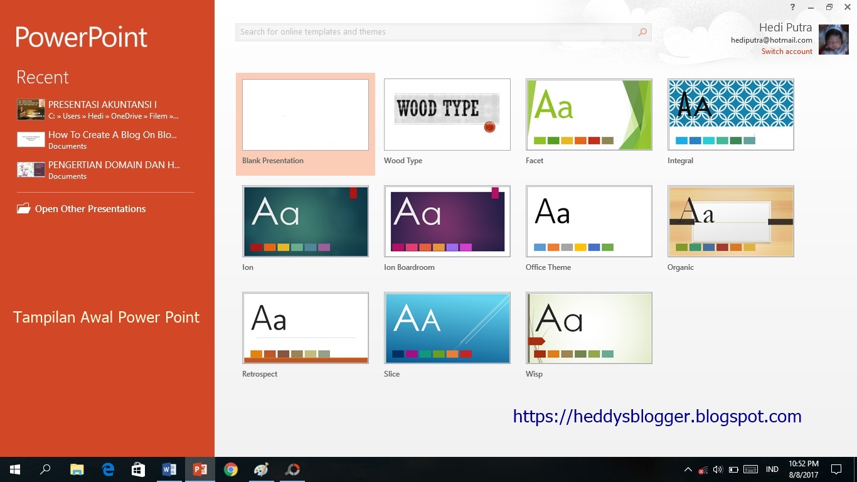The width and height of the screenshot is (857, 482).
Task: Open the Action Center notification icon
Action: [x=836, y=469]
